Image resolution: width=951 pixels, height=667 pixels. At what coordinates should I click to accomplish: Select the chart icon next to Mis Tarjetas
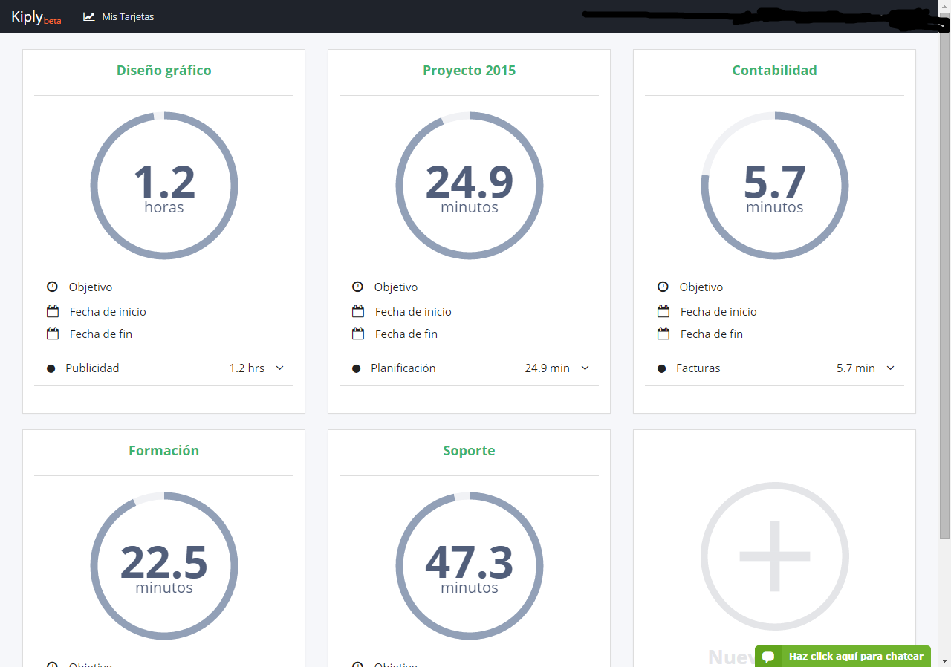pyautogui.click(x=89, y=16)
